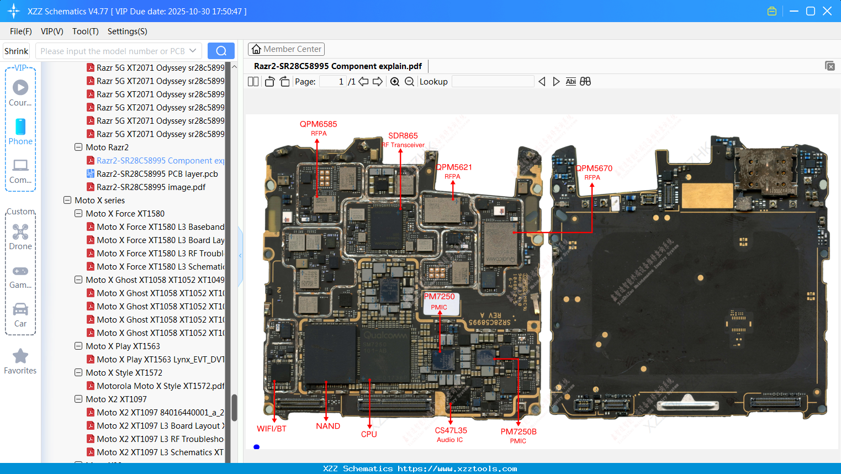This screenshot has height=474, width=841.
Task: Collapse the Moto X Force XT1580 node
Action: tap(78, 213)
